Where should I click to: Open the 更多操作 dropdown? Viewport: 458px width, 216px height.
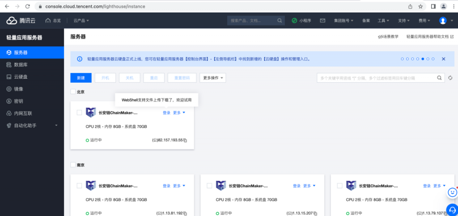pos(212,78)
